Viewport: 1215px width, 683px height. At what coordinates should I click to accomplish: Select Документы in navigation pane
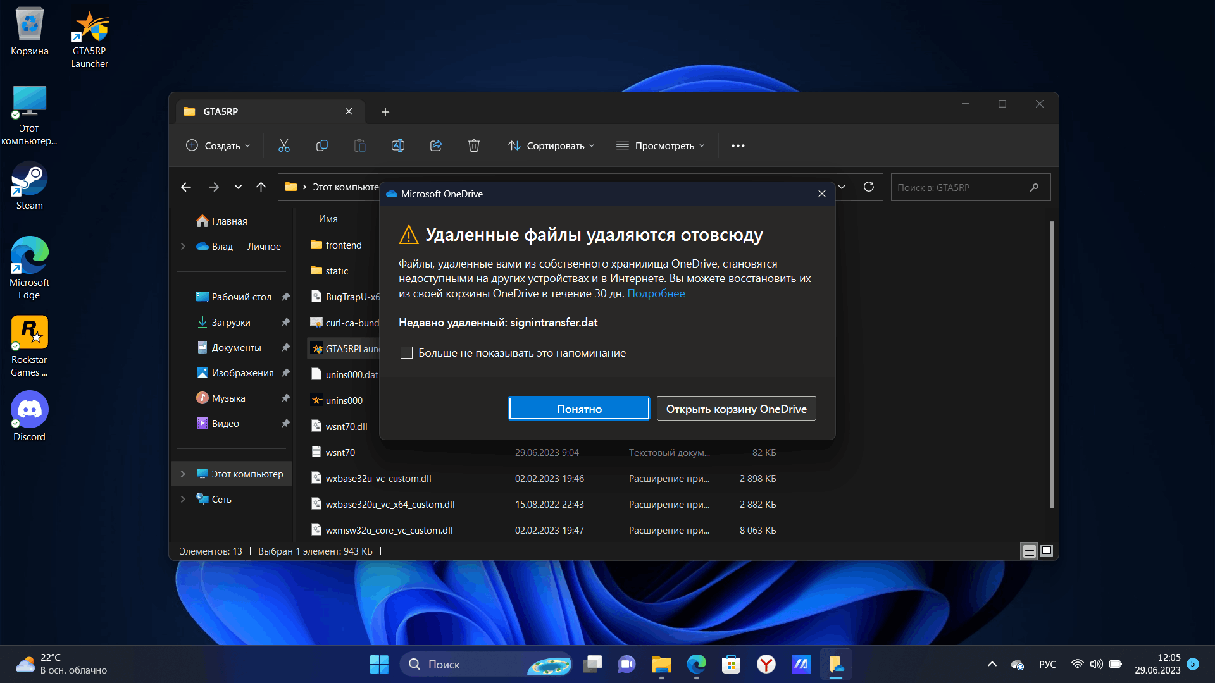pos(236,347)
